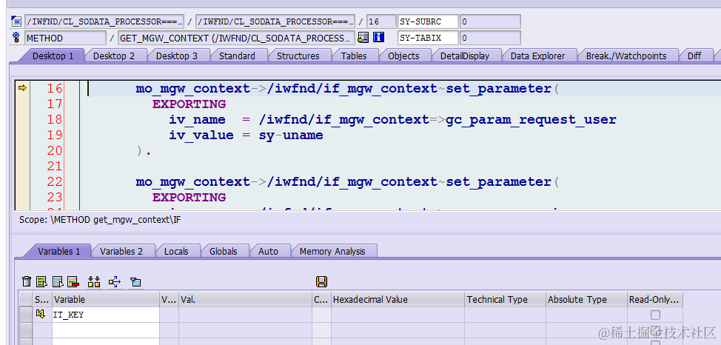Click the row selector button for IT_KEY
721x345 pixels.
(26, 315)
